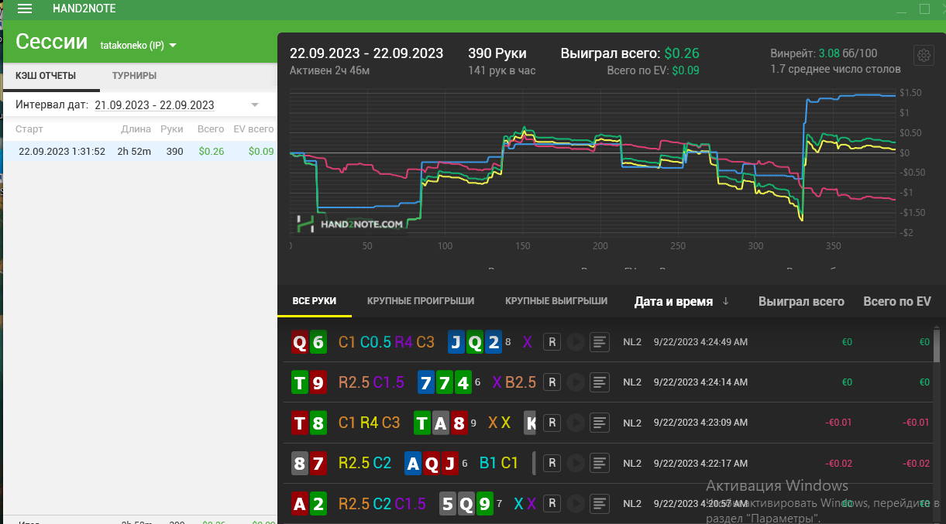Switch to the ТУРНИРЫ tab
Image resolution: width=946 pixels, height=524 pixels.
134,76
